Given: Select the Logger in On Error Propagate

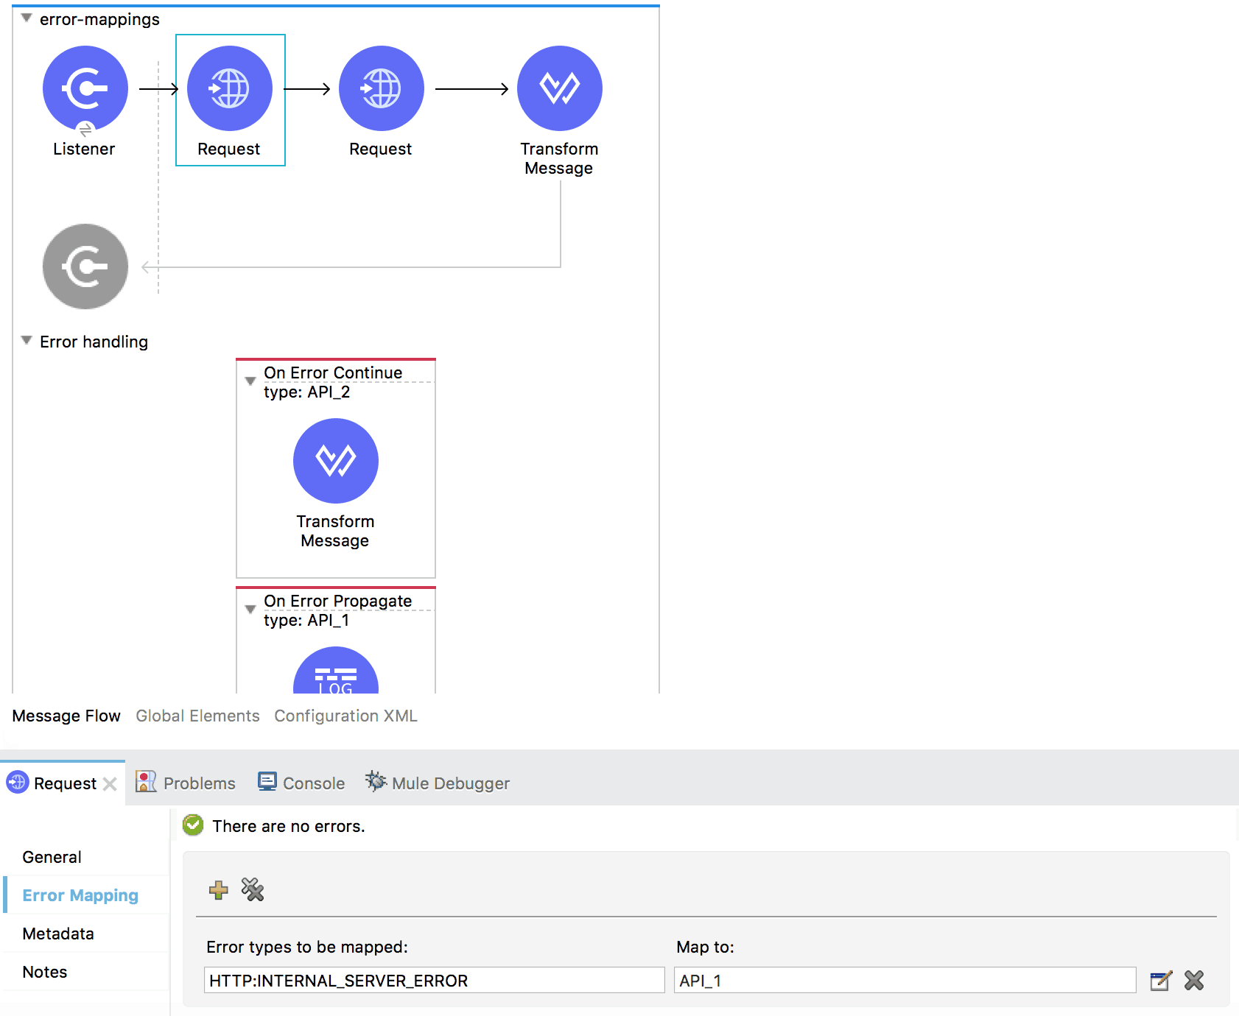Looking at the screenshot, I should click(336, 671).
